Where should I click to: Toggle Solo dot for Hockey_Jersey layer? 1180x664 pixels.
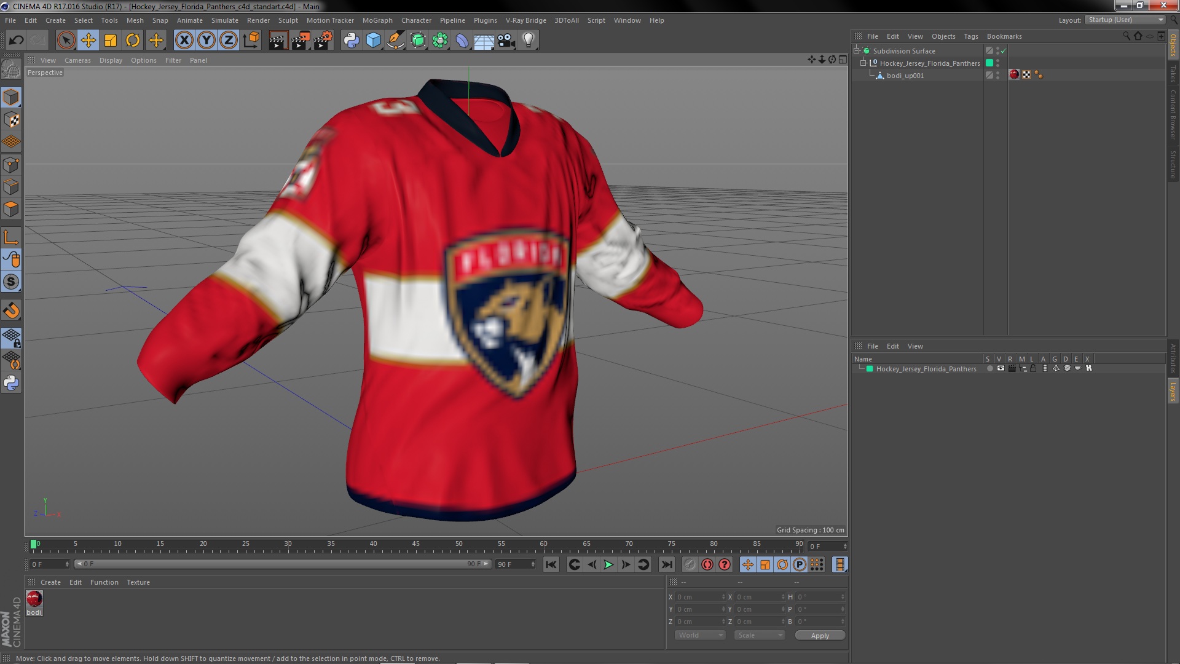click(989, 368)
